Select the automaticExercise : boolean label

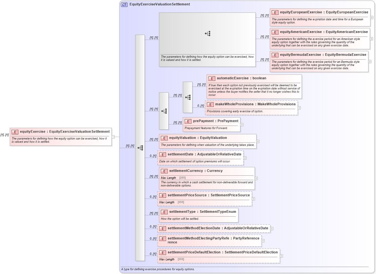tap(241, 78)
